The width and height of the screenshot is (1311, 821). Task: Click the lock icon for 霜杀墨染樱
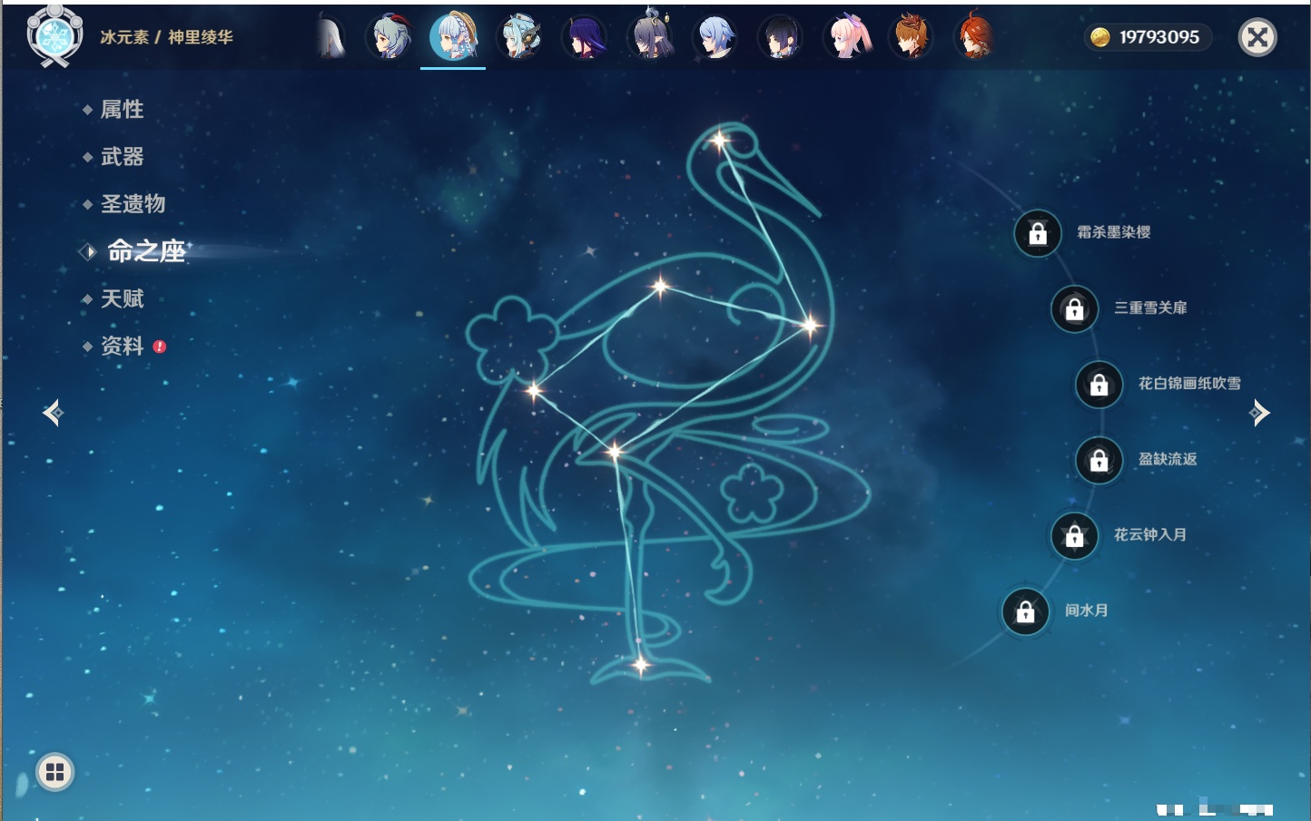[1038, 234]
